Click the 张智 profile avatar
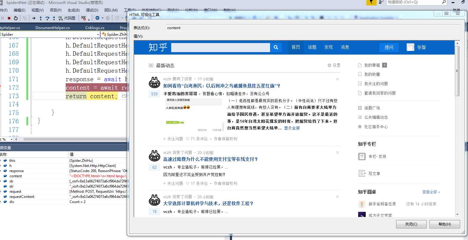This screenshot has height=240, width=468. click(x=410, y=47)
